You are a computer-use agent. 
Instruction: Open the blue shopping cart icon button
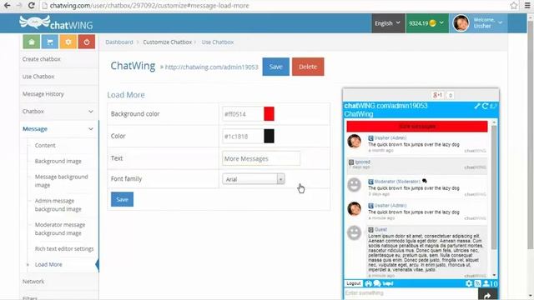(x=50, y=42)
